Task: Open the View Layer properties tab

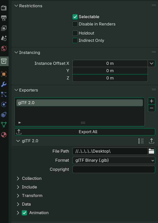Action: tap(4, 28)
